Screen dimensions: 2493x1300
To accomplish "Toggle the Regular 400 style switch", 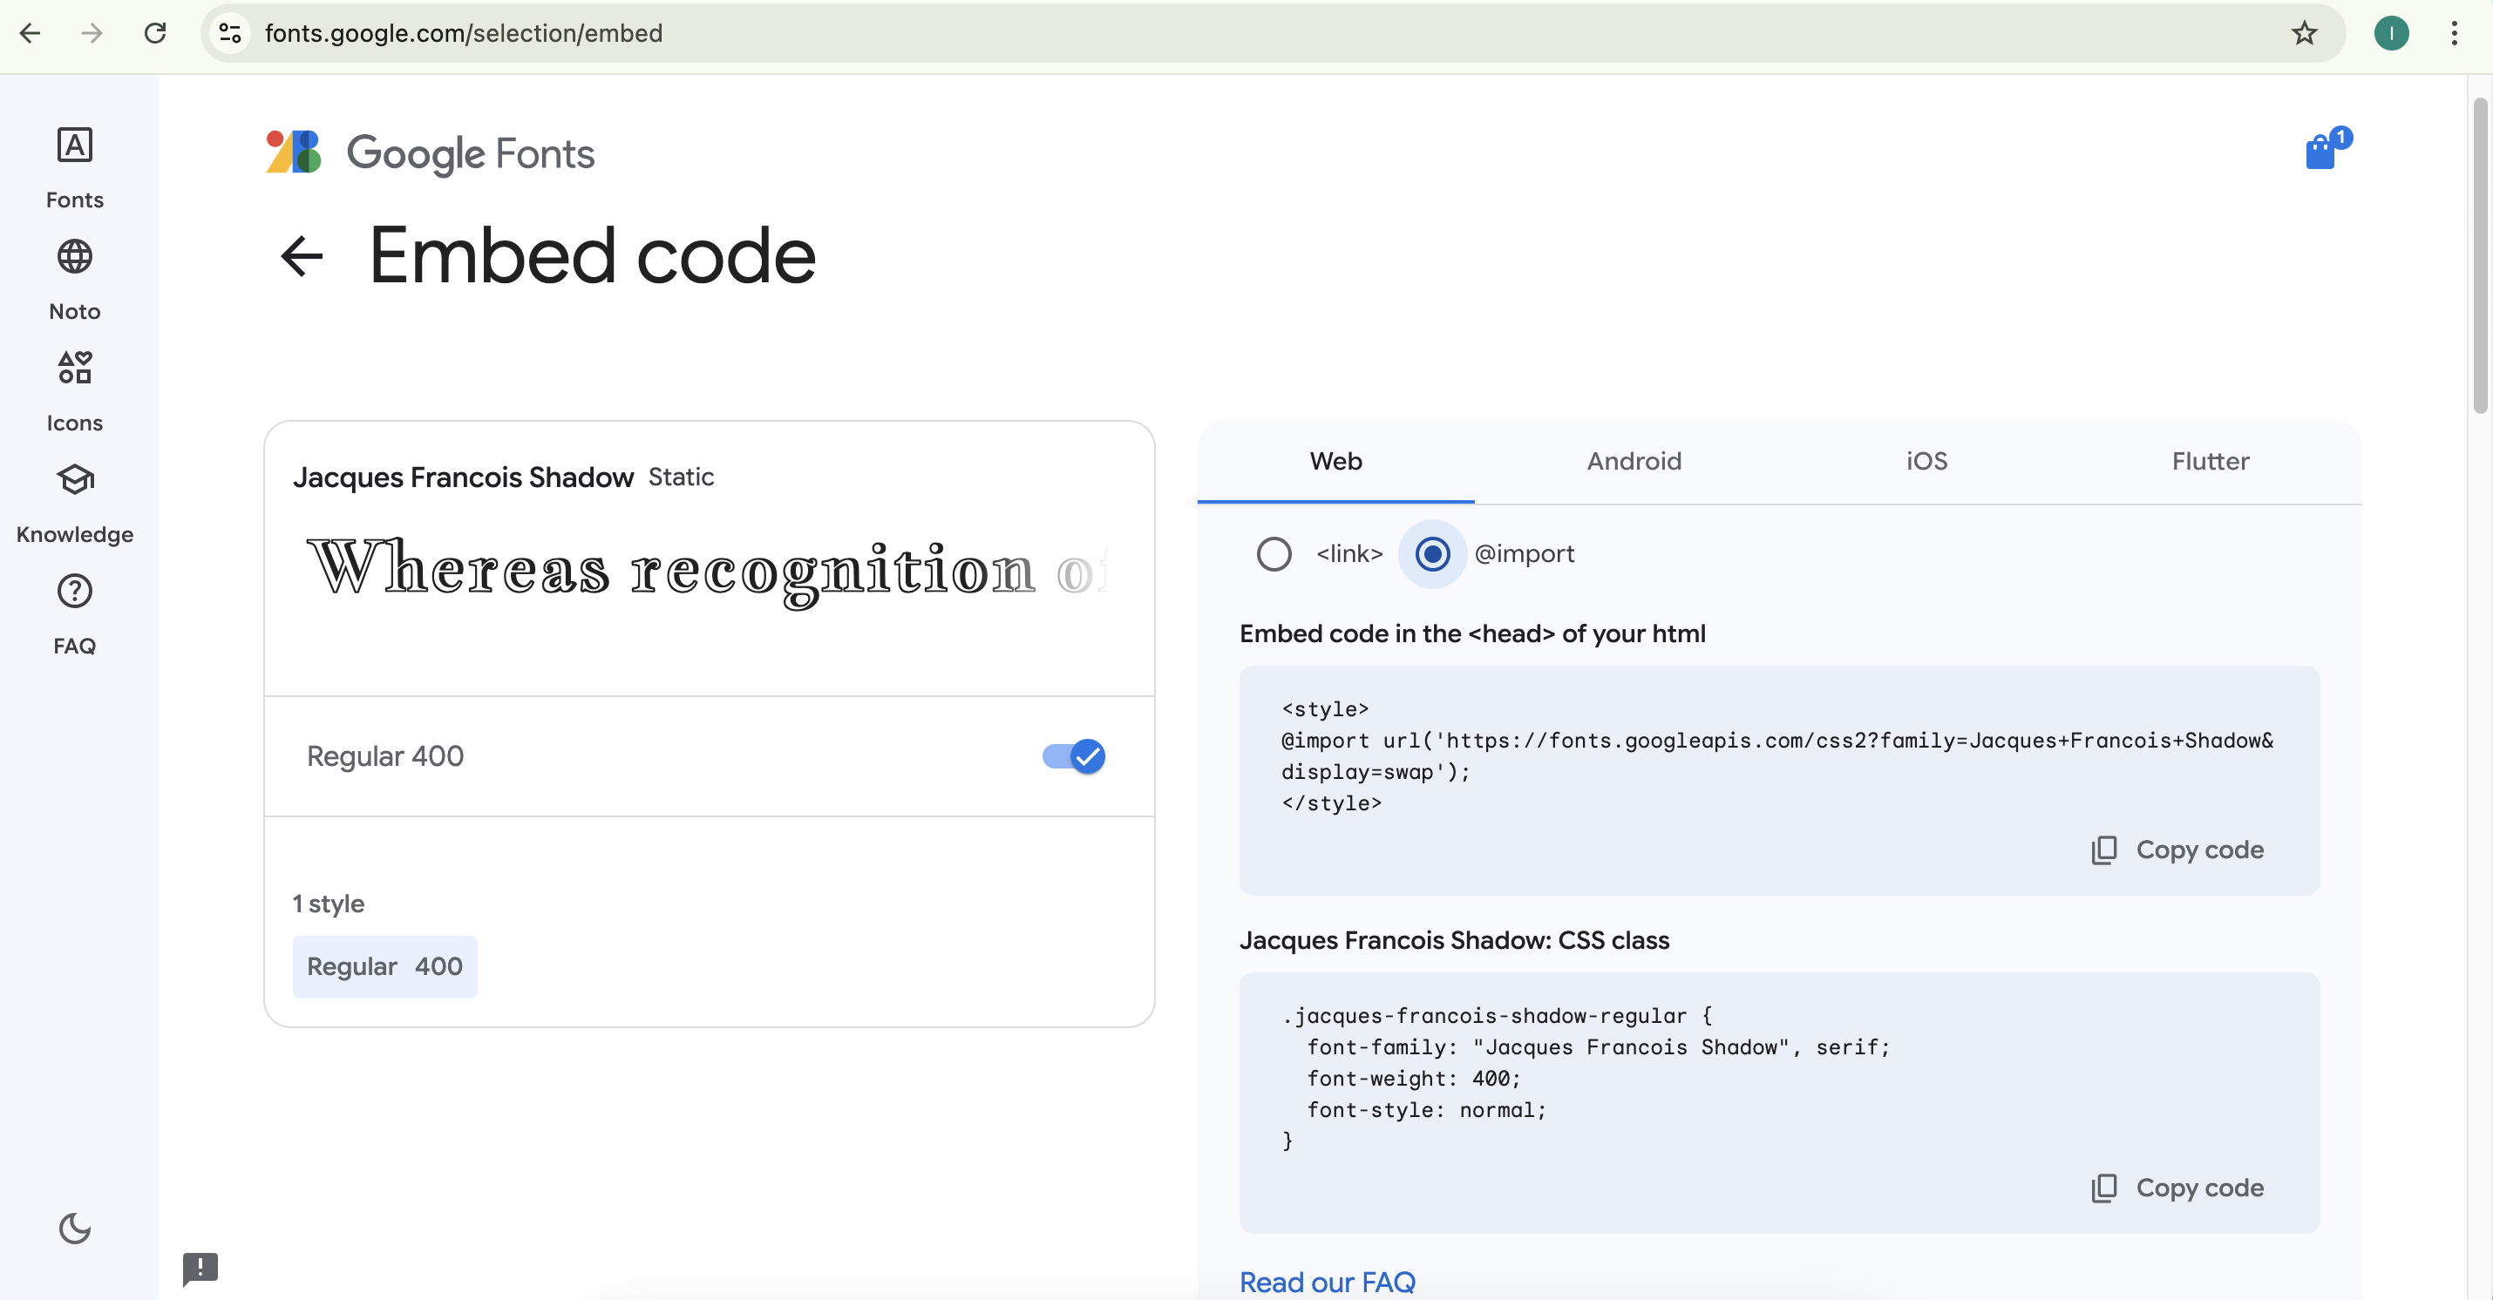I will click(1073, 755).
